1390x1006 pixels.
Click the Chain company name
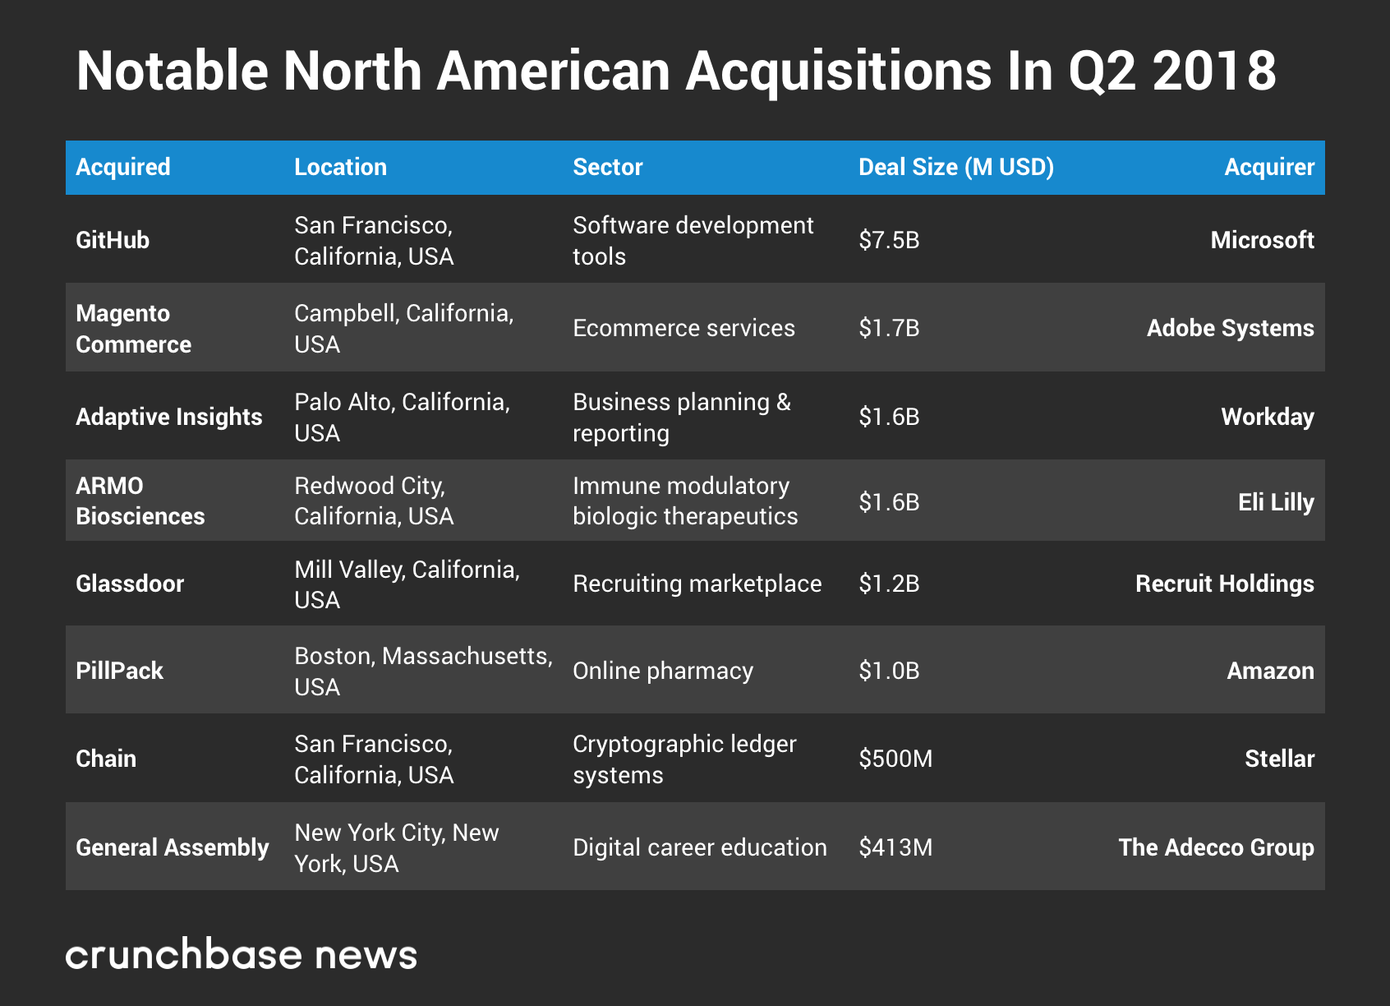(x=106, y=758)
